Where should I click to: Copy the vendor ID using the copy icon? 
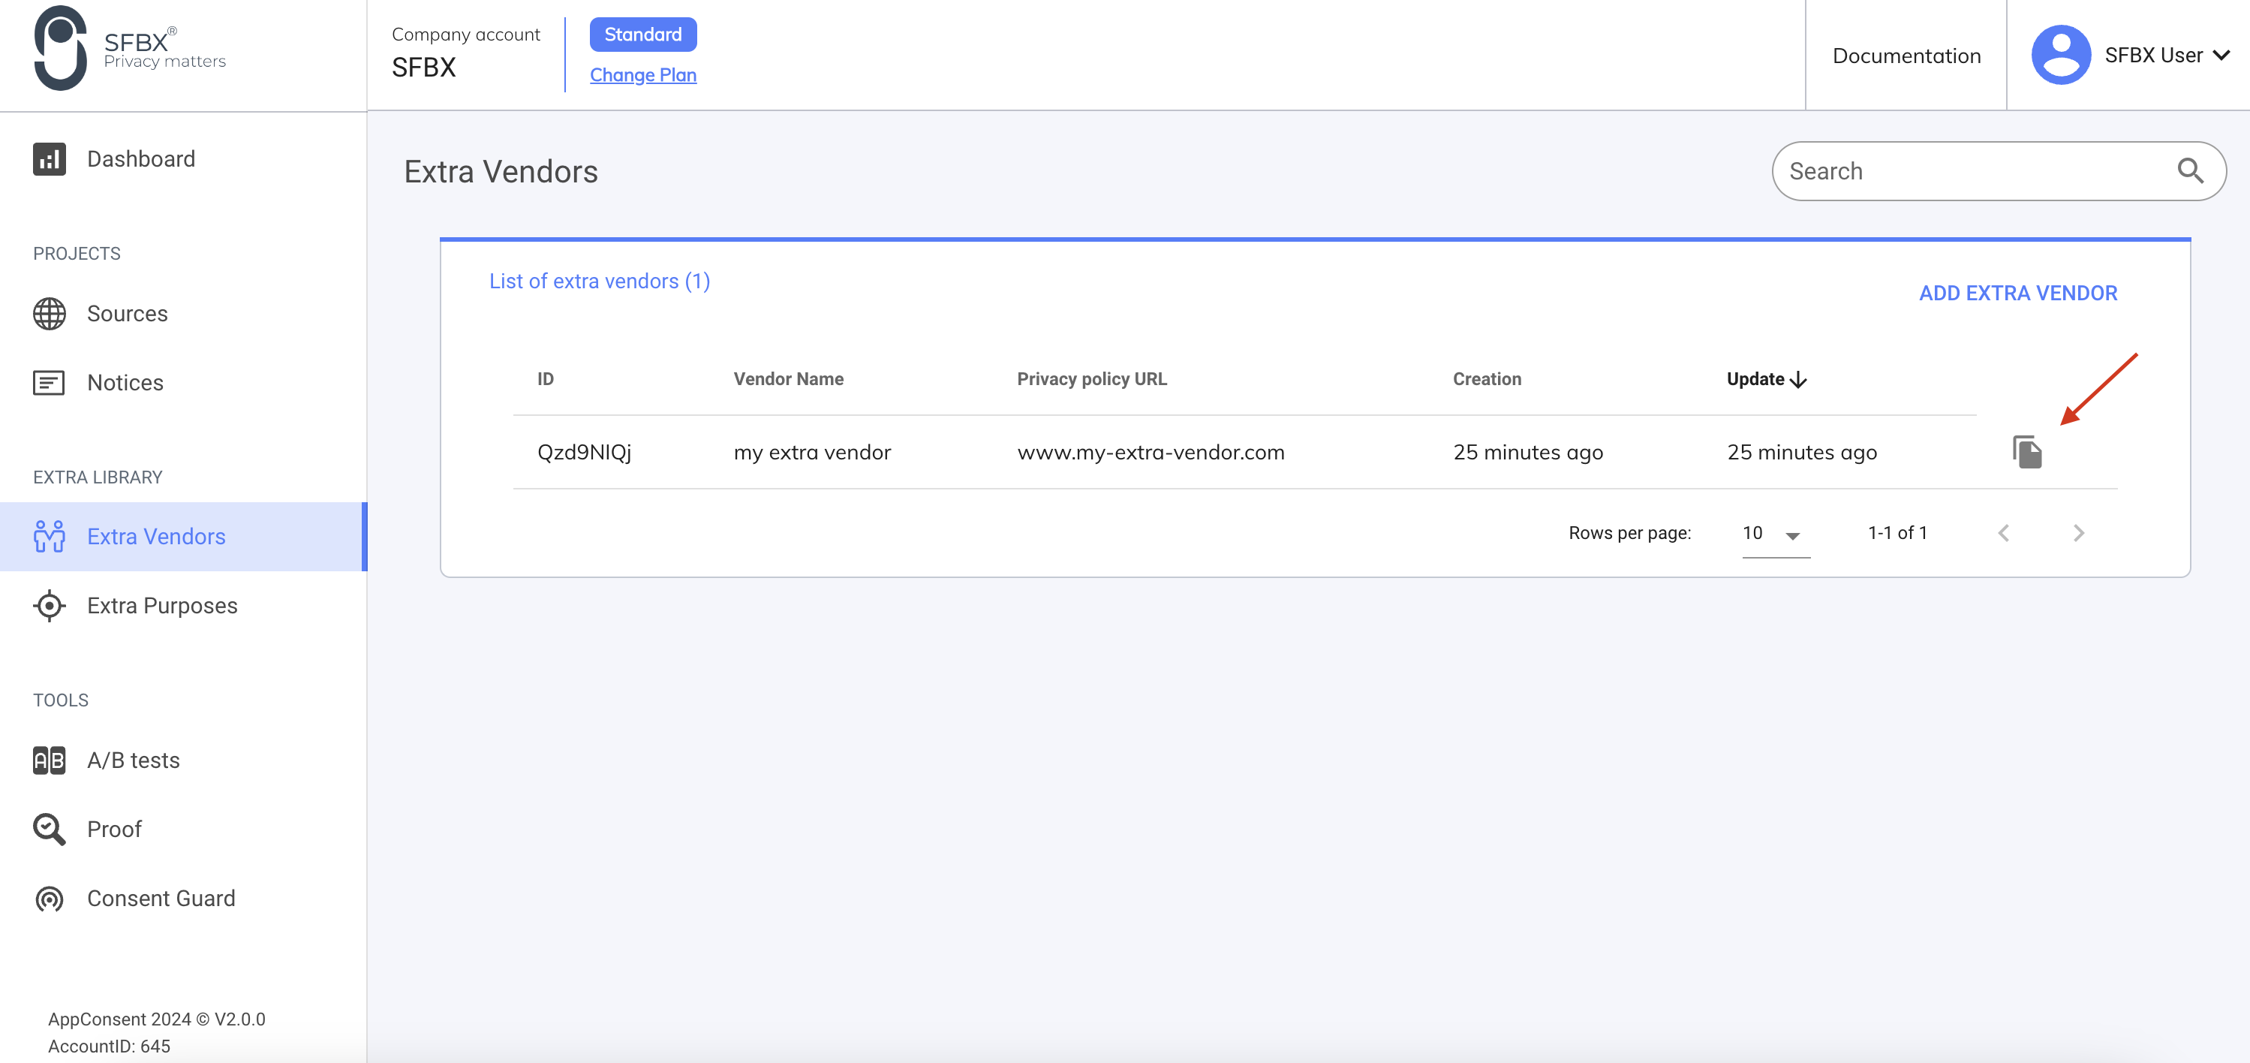point(2028,452)
